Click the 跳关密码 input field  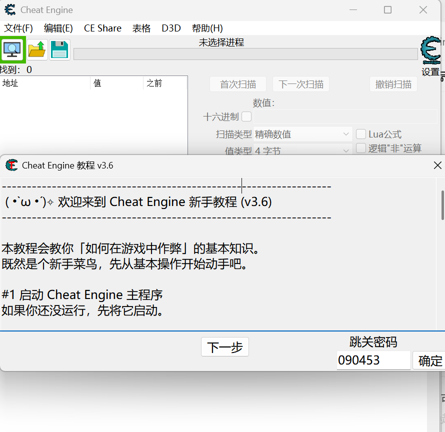point(372,360)
